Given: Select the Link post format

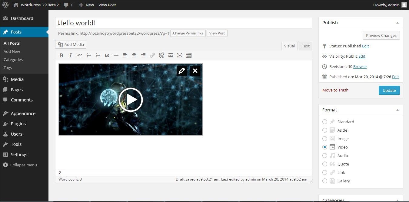Looking at the screenshot, I should 325,172.
